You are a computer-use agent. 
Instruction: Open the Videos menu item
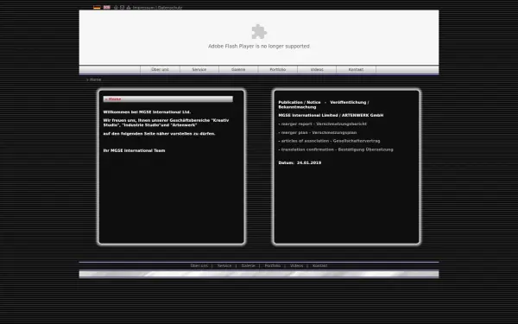click(x=317, y=69)
